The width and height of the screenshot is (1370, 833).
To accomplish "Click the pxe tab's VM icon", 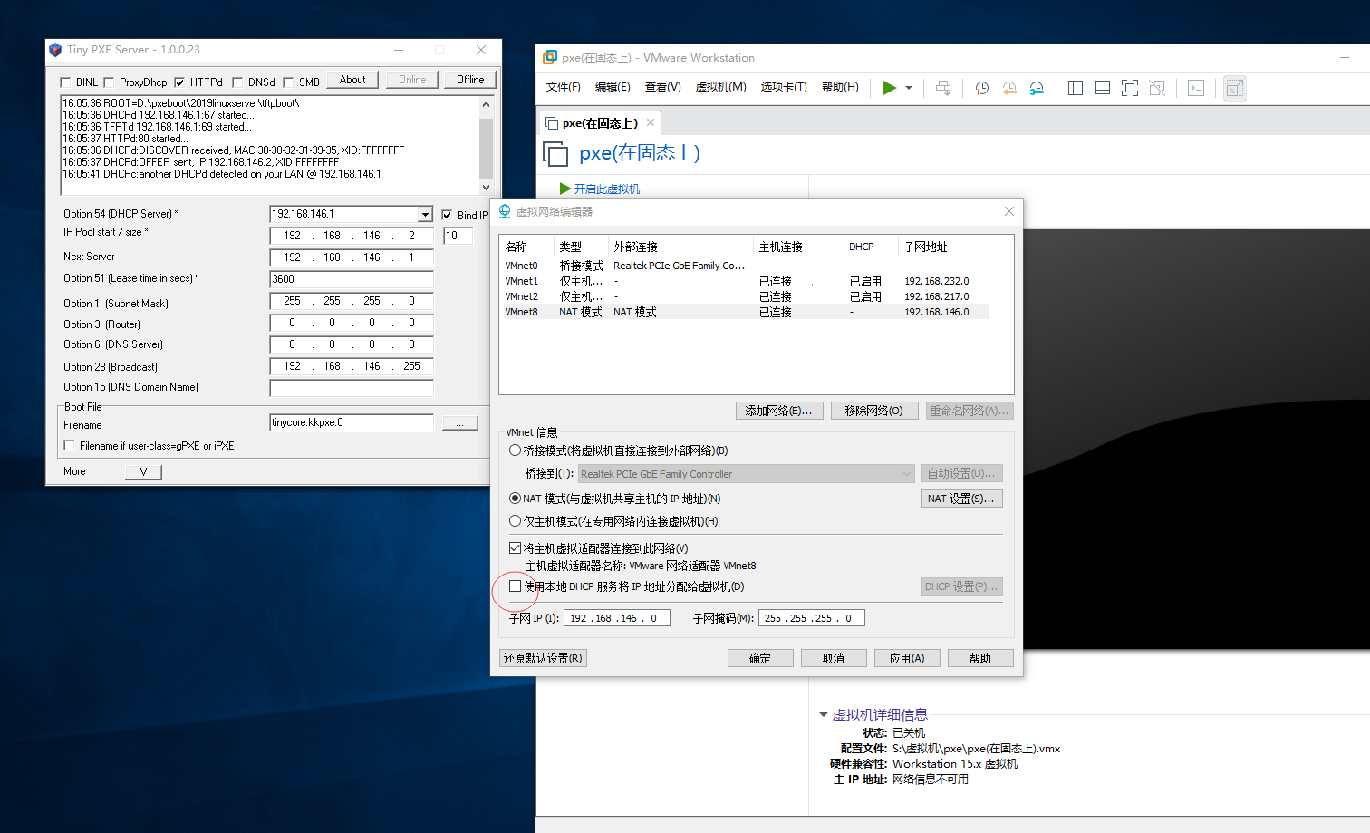I will click(552, 123).
